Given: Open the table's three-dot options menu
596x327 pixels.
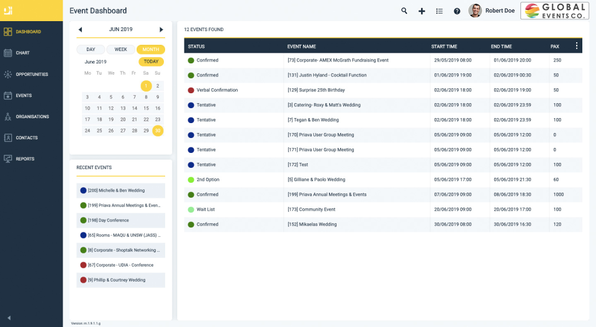Looking at the screenshot, I should (x=576, y=46).
